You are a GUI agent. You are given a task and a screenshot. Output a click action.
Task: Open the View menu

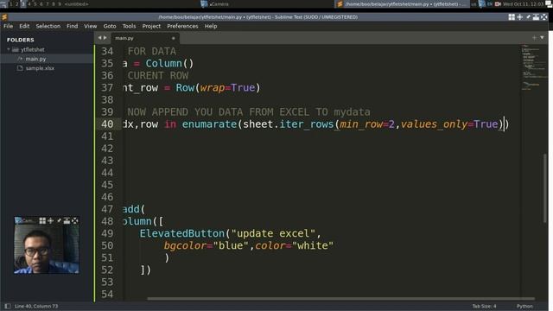click(x=90, y=26)
